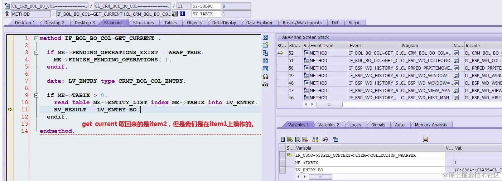Click the navigate-to-source icon beside method name
Image resolution: width=502 pixels, height=181 pixels.
pos(175,14)
